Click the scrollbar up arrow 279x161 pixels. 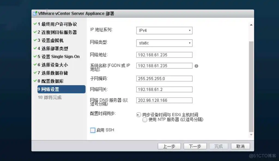(x=251, y=25)
